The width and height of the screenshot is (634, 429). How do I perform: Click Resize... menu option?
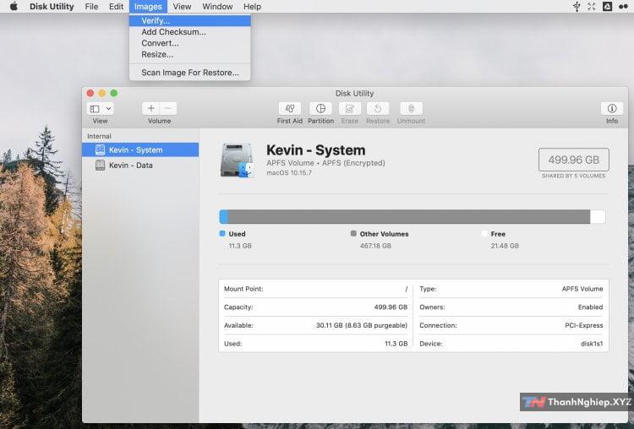click(x=157, y=54)
